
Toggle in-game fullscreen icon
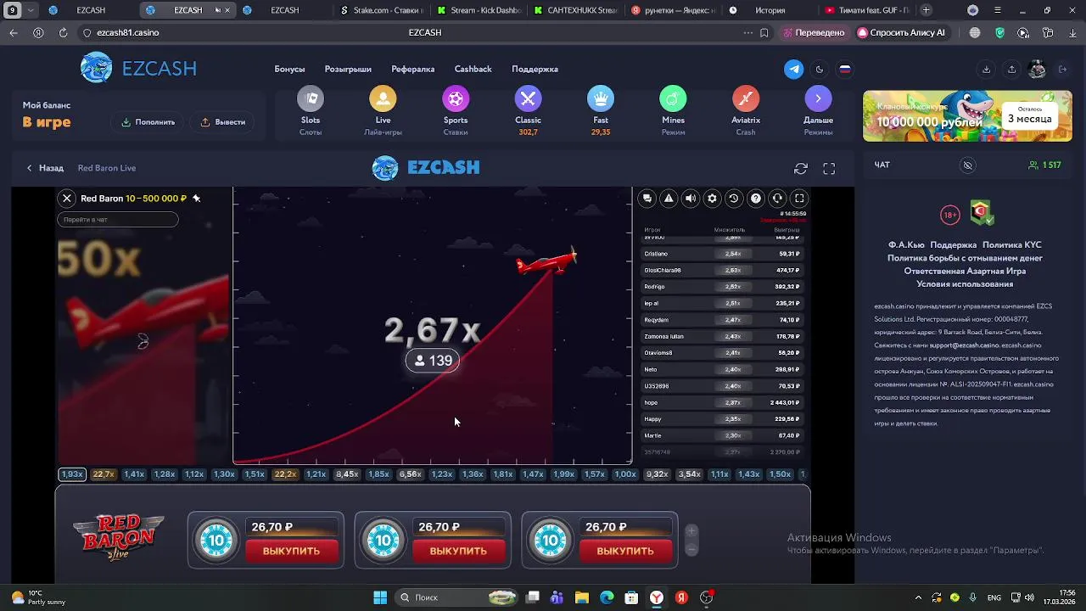click(799, 199)
